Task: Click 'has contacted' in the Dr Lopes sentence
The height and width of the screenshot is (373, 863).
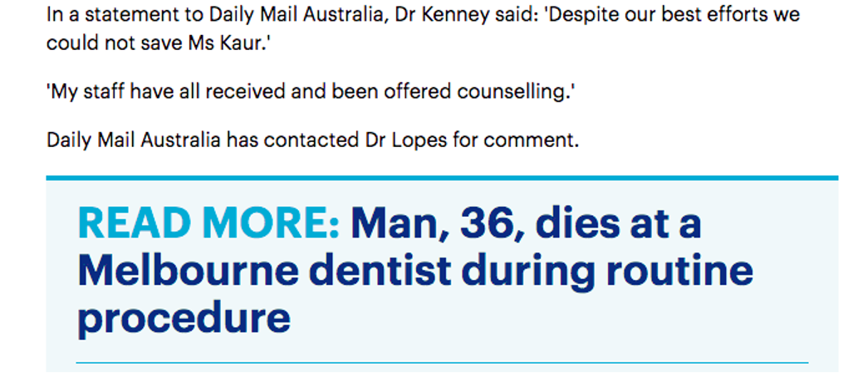Action: coord(293,141)
